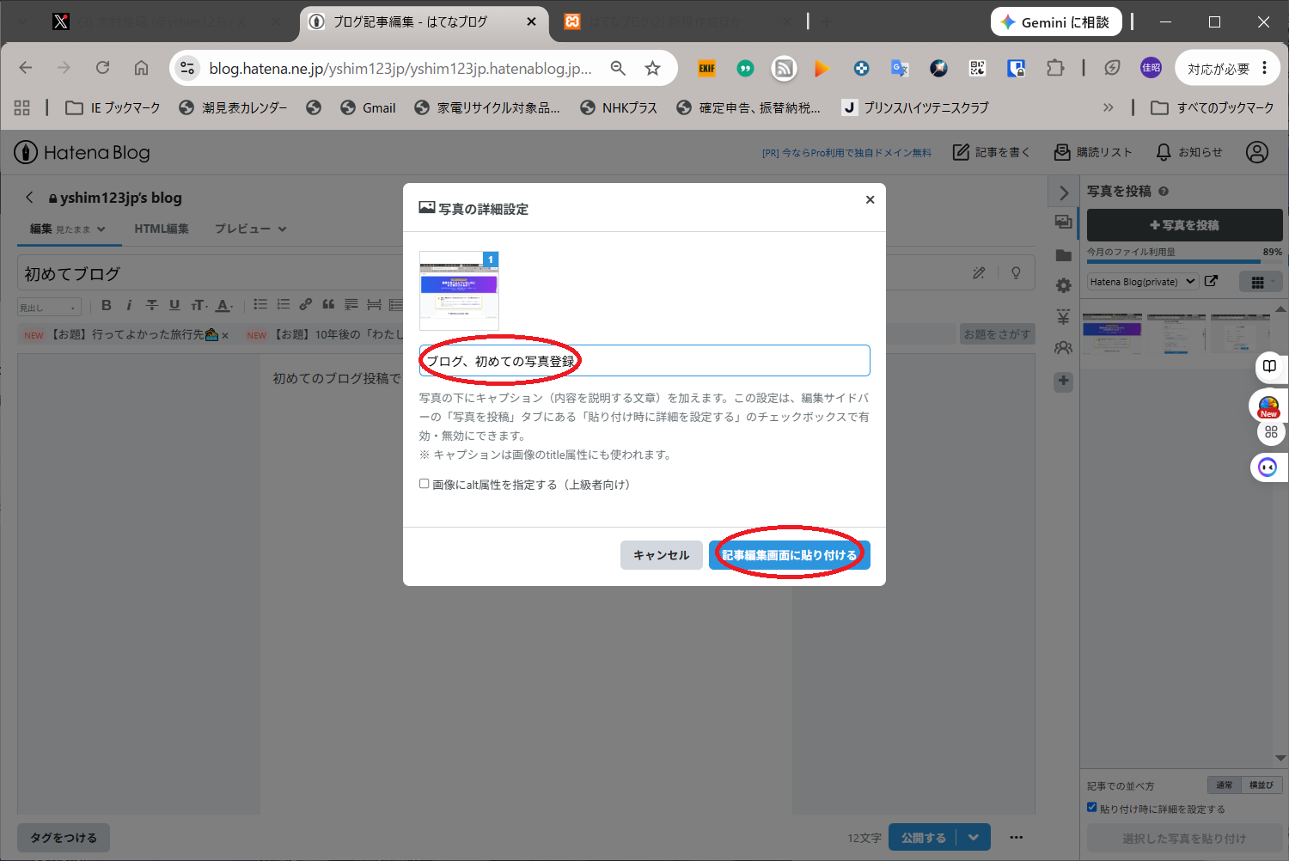Close the photo detail settings dialog
This screenshot has width=1289, height=861.
click(870, 199)
